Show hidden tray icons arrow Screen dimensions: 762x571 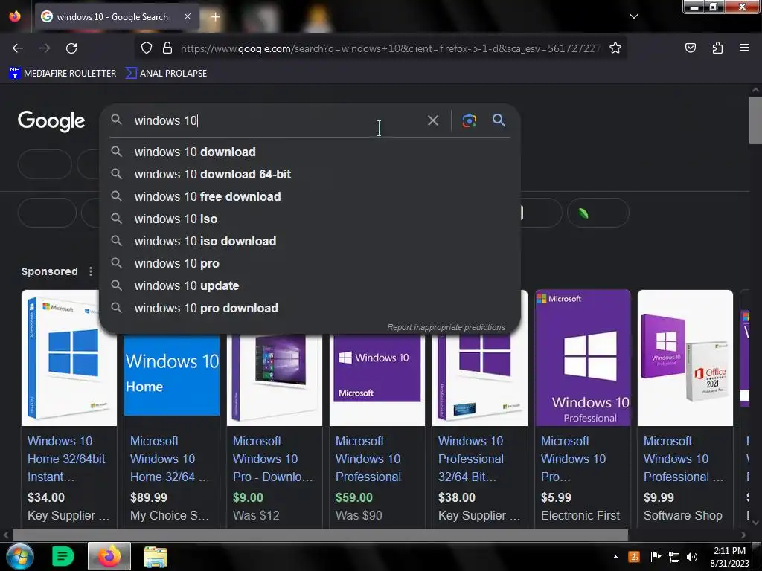point(615,557)
